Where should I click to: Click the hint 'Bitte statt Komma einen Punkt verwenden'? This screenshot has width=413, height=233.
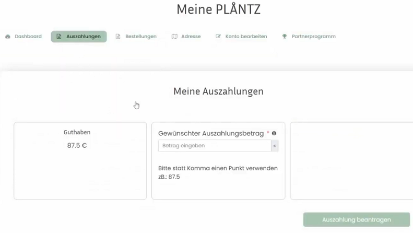click(218, 168)
